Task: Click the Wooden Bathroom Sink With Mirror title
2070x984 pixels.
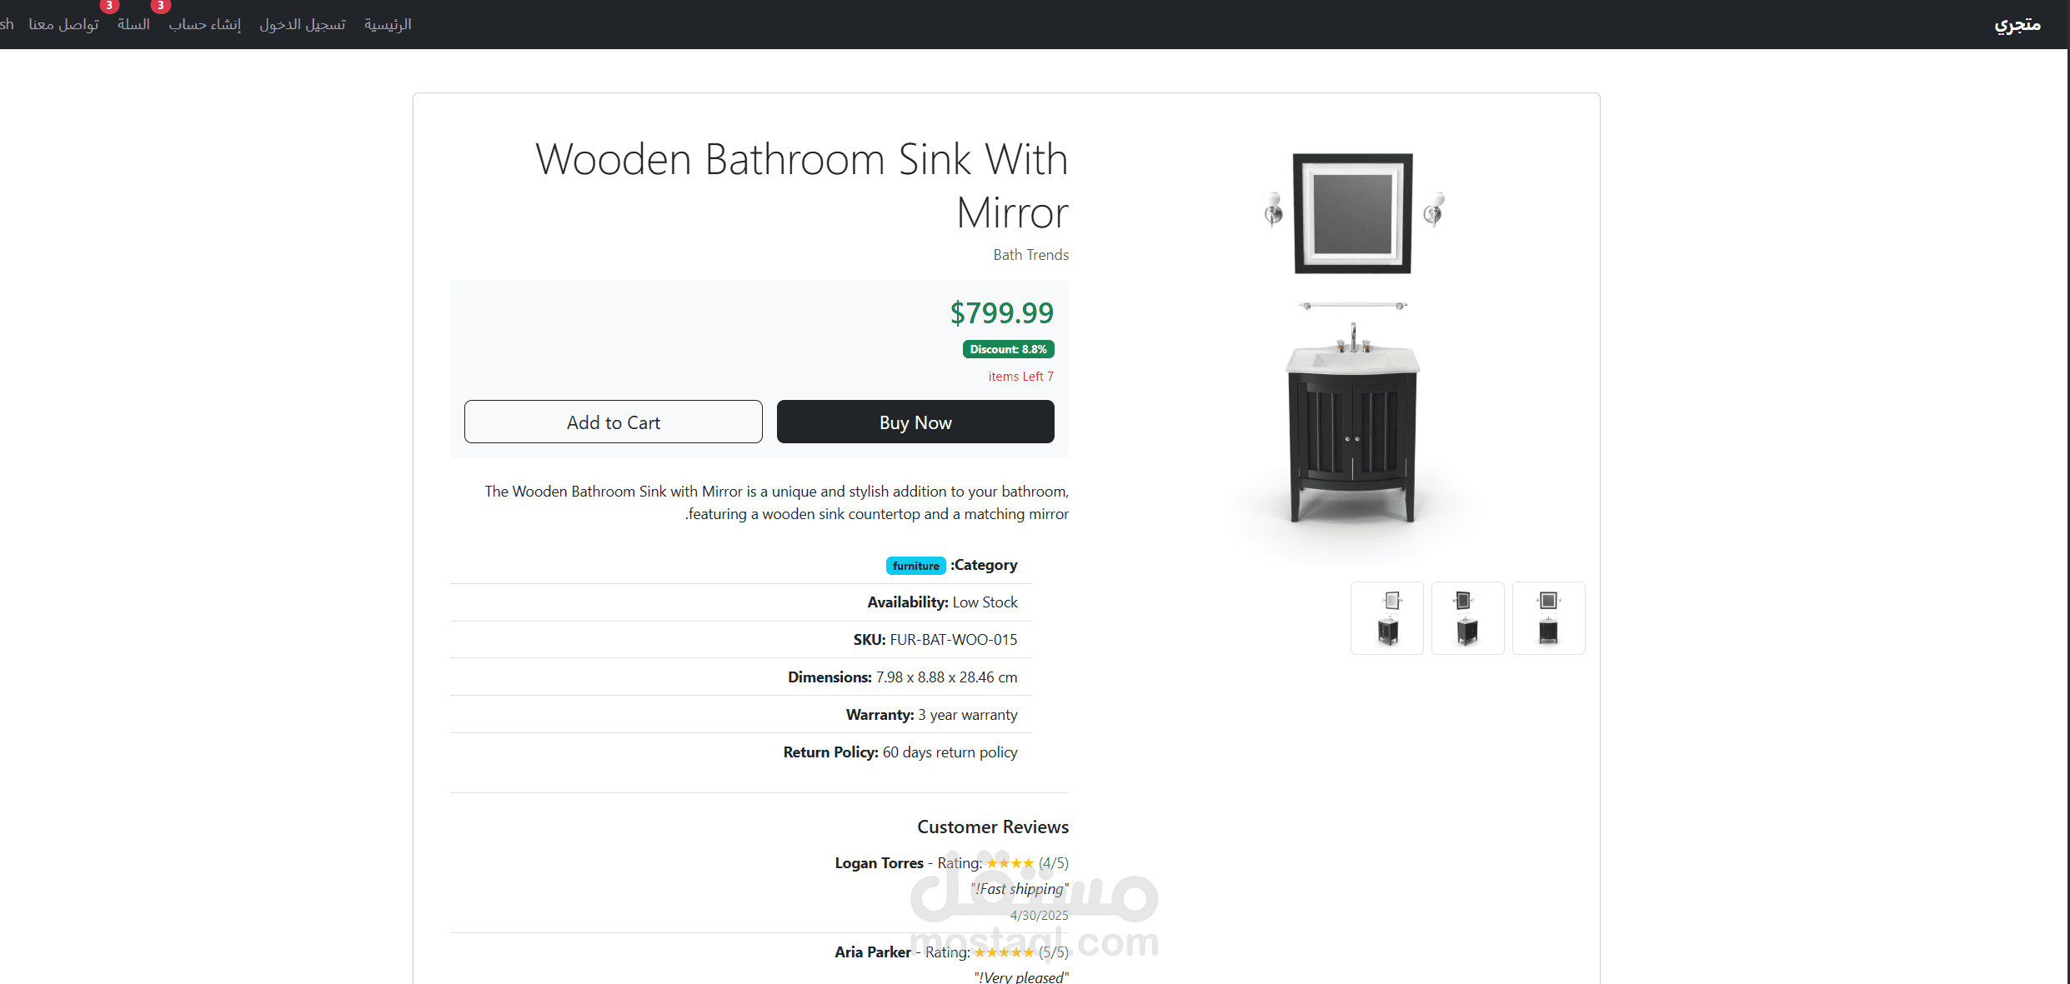Action: pyautogui.click(x=801, y=185)
